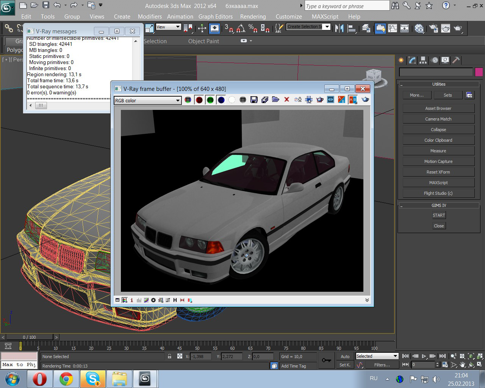Click Zoom Extents All Selected icon
The width and height of the screenshot is (485, 388).
[x=480, y=356]
